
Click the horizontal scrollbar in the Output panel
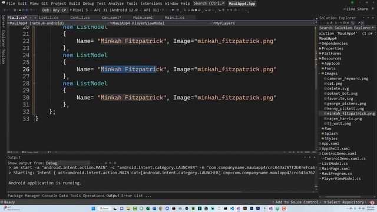[124, 192]
